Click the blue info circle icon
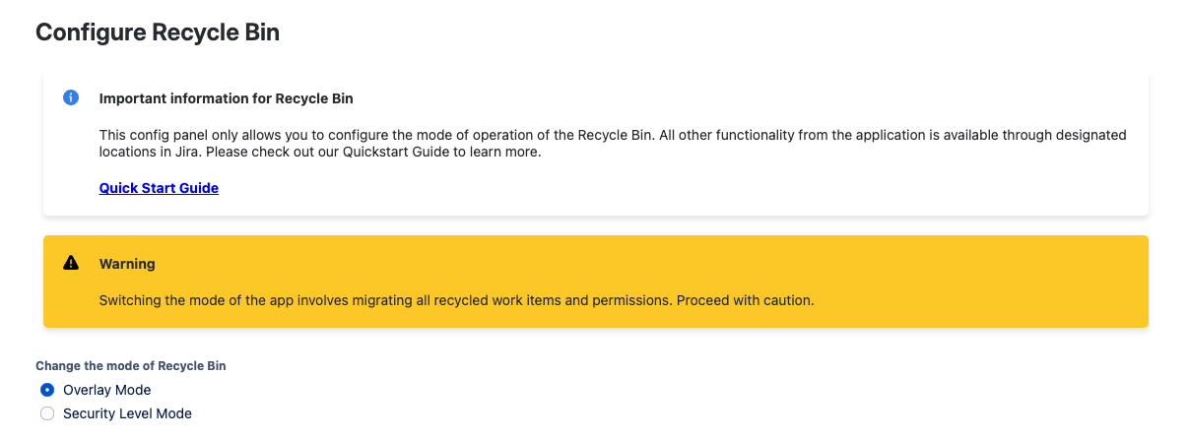 tap(71, 98)
